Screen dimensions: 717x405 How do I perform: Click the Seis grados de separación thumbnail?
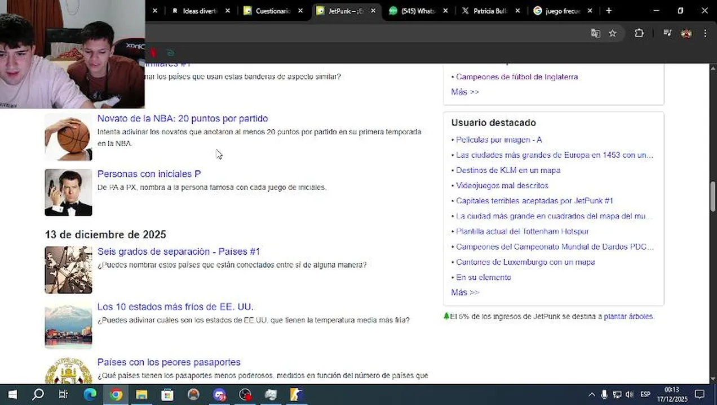tap(68, 270)
